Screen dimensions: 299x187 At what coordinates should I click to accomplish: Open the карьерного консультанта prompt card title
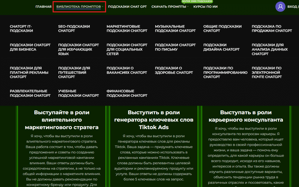[x=245, y=116]
